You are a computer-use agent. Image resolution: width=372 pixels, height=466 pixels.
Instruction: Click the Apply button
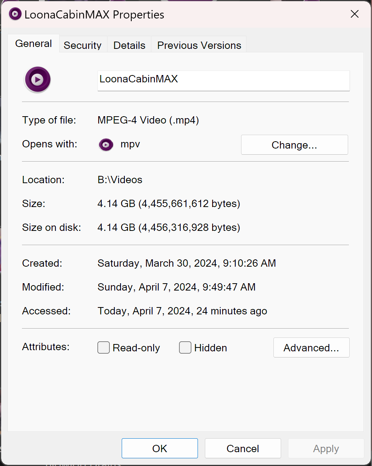326,449
